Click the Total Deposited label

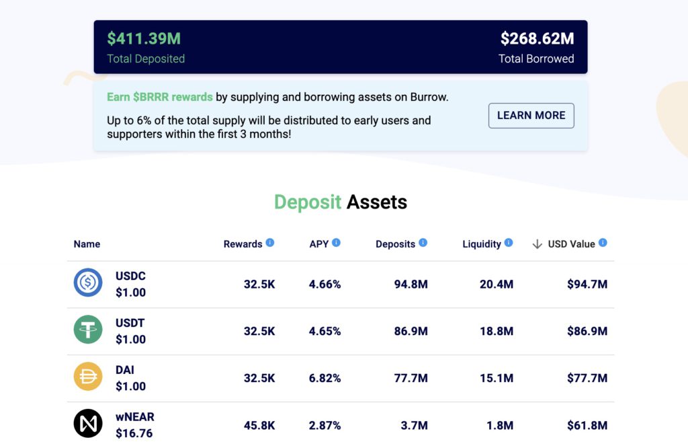[146, 59]
